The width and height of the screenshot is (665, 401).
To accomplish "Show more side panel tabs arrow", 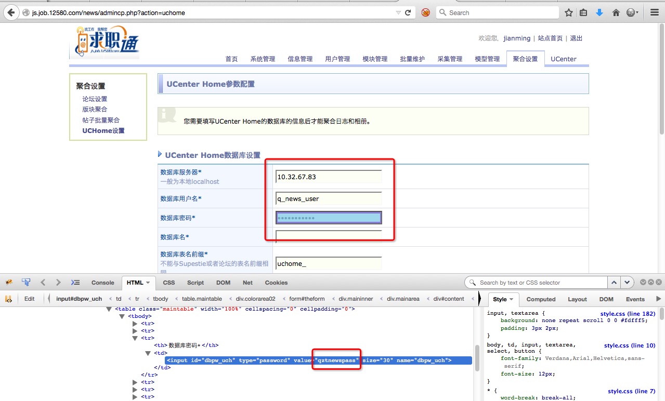I will 659,299.
